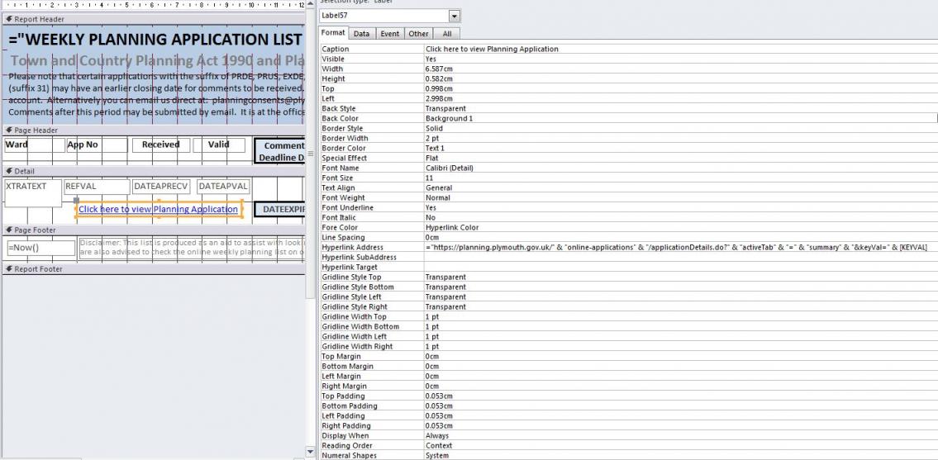
Task: Open the Label57 object selector dropdown arrow
Action: click(x=455, y=16)
